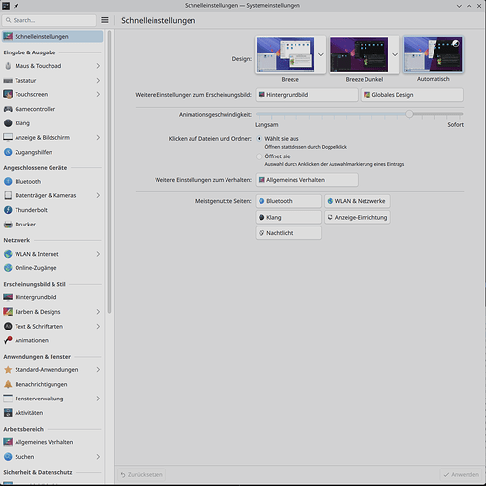
Task: Open the hamburger menu next to search
Action: pyautogui.click(x=105, y=20)
